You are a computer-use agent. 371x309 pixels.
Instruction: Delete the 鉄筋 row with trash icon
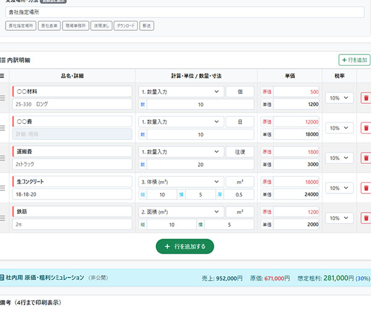click(366, 218)
